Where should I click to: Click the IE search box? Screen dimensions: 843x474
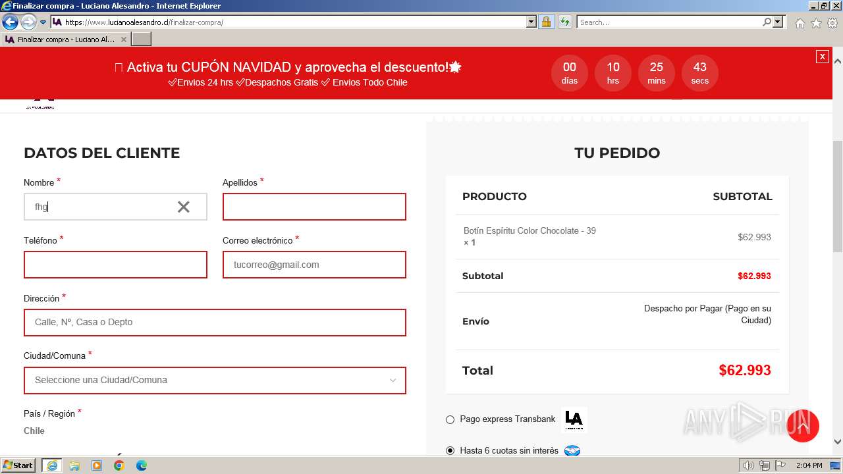coord(670,22)
